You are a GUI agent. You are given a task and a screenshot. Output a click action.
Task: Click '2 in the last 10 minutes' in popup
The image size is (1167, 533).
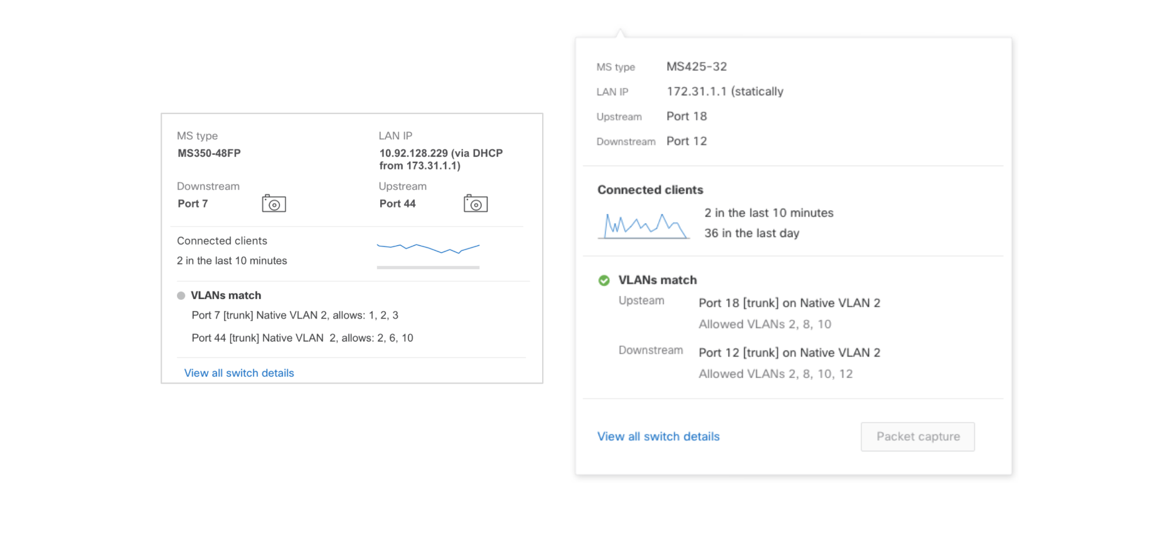(769, 213)
